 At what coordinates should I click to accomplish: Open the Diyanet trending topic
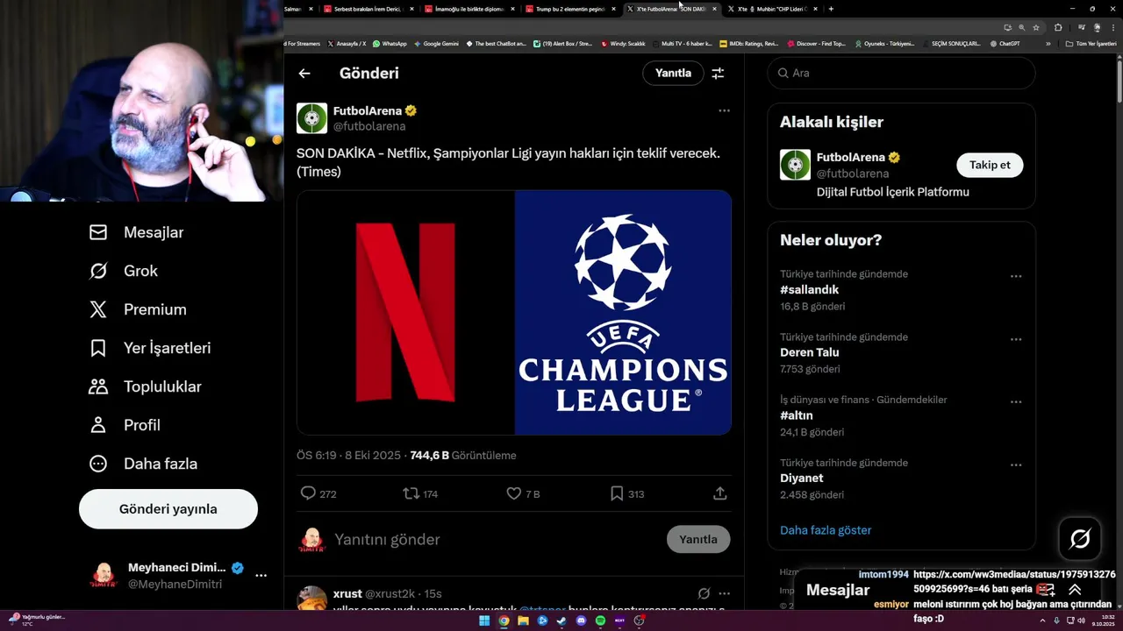click(802, 479)
